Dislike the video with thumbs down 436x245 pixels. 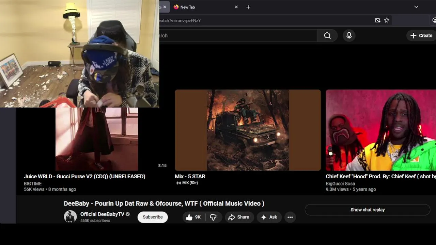coord(214,217)
